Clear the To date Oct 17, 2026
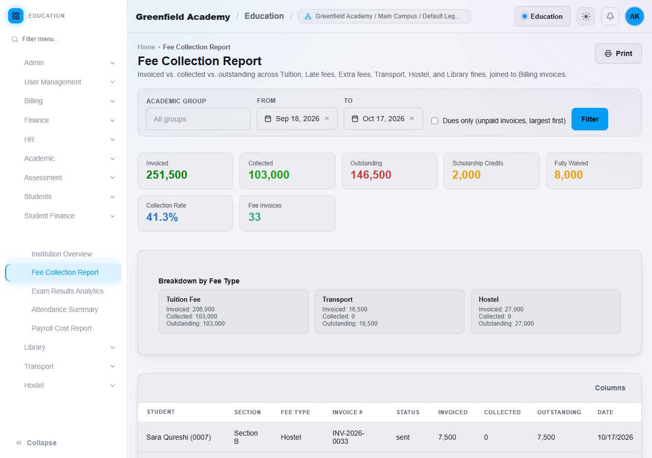The height and width of the screenshot is (458, 652). pyautogui.click(x=412, y=119)
